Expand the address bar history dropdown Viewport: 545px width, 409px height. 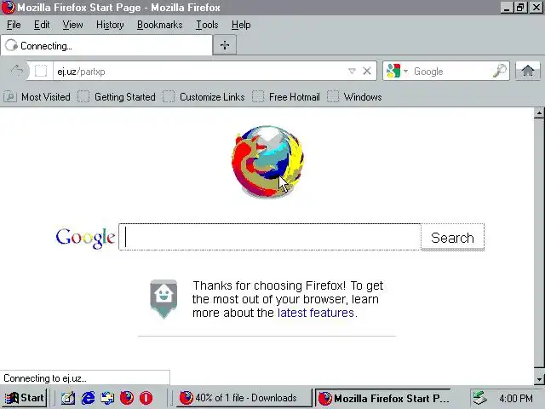(x=352, y=71)
